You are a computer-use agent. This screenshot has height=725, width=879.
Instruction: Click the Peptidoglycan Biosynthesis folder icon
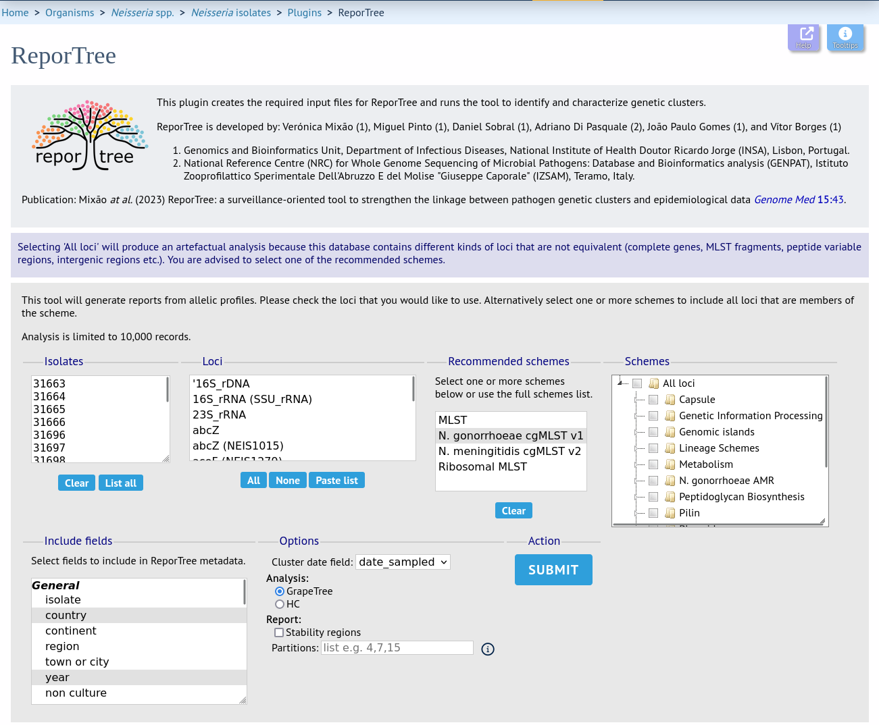coord(670,497)
